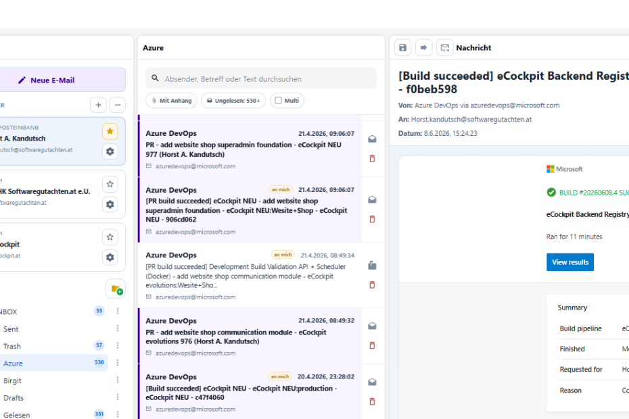Click the BUILD #20260608.4 succeeded status text
629x419 pixels.
coord(594,193)
